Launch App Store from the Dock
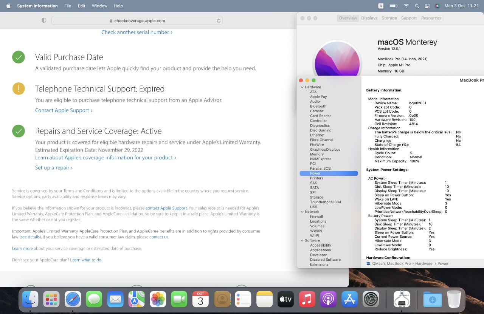This screenshot has height=314, width=484. click(349, 299)
